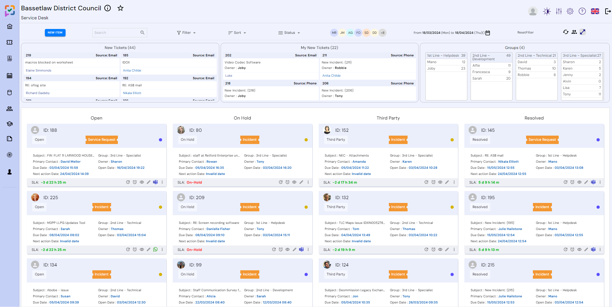The image size is (612, 307).
Task: Toggle light/dark theme sun icon
Action: [x=547, y=12]
